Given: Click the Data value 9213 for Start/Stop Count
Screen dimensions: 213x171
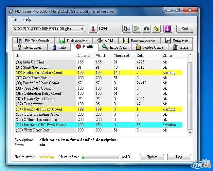Looking at the screenshot, I should click(140, 67).
